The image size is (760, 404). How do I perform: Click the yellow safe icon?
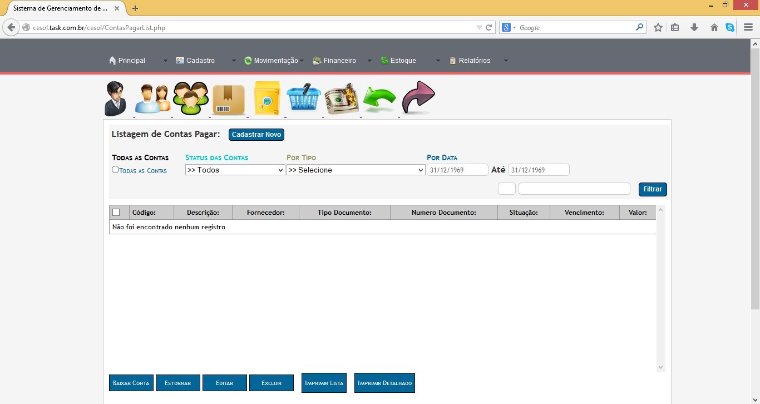[x=267, y=98]
